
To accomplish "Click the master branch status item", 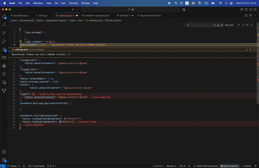I will tap(12, 166).
